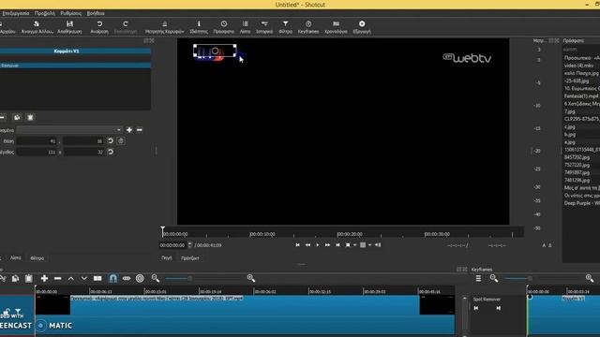Fast forward playback in the player
This screenshot has width=600, height=337.
point(327,245)
